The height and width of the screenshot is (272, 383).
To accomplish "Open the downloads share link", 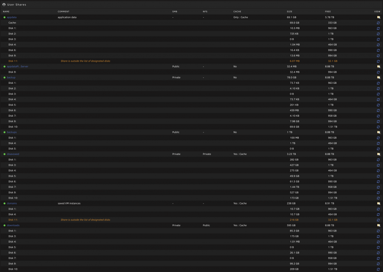I will pos(13,225).
